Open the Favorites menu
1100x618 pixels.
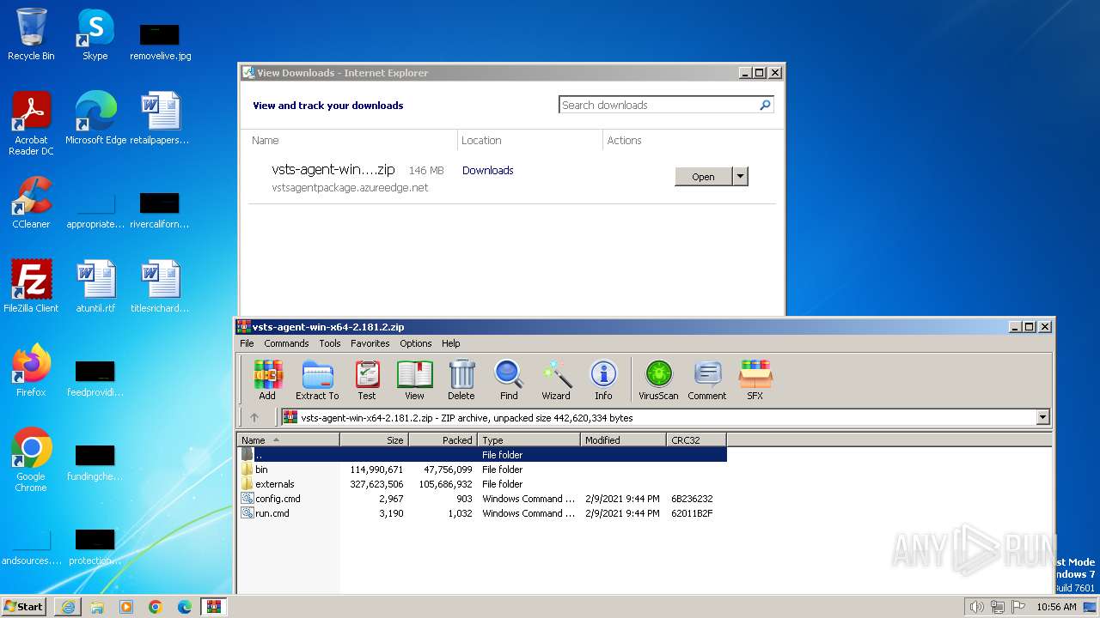[x=370, y=343]
